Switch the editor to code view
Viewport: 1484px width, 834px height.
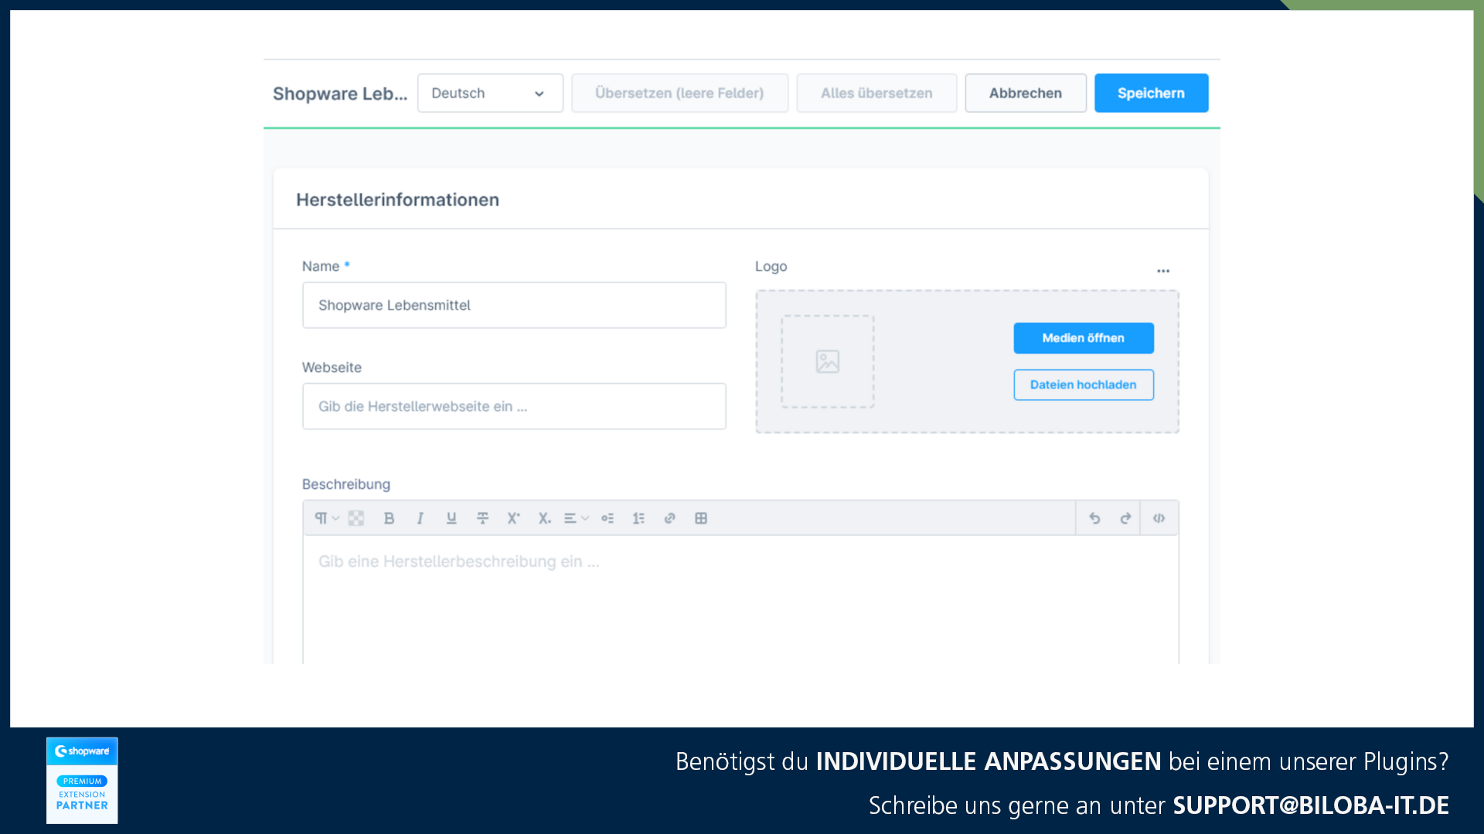[1159, 518]
